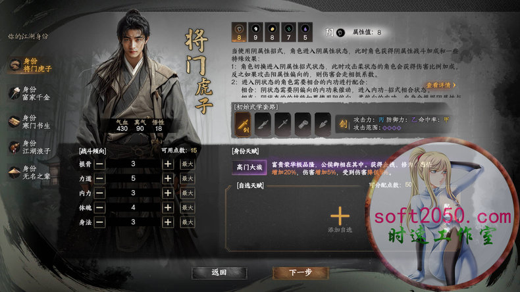The width and height of the screenshot is (520, 292).
Task: Select the second weapon style icon
Action: click(263, 124)
